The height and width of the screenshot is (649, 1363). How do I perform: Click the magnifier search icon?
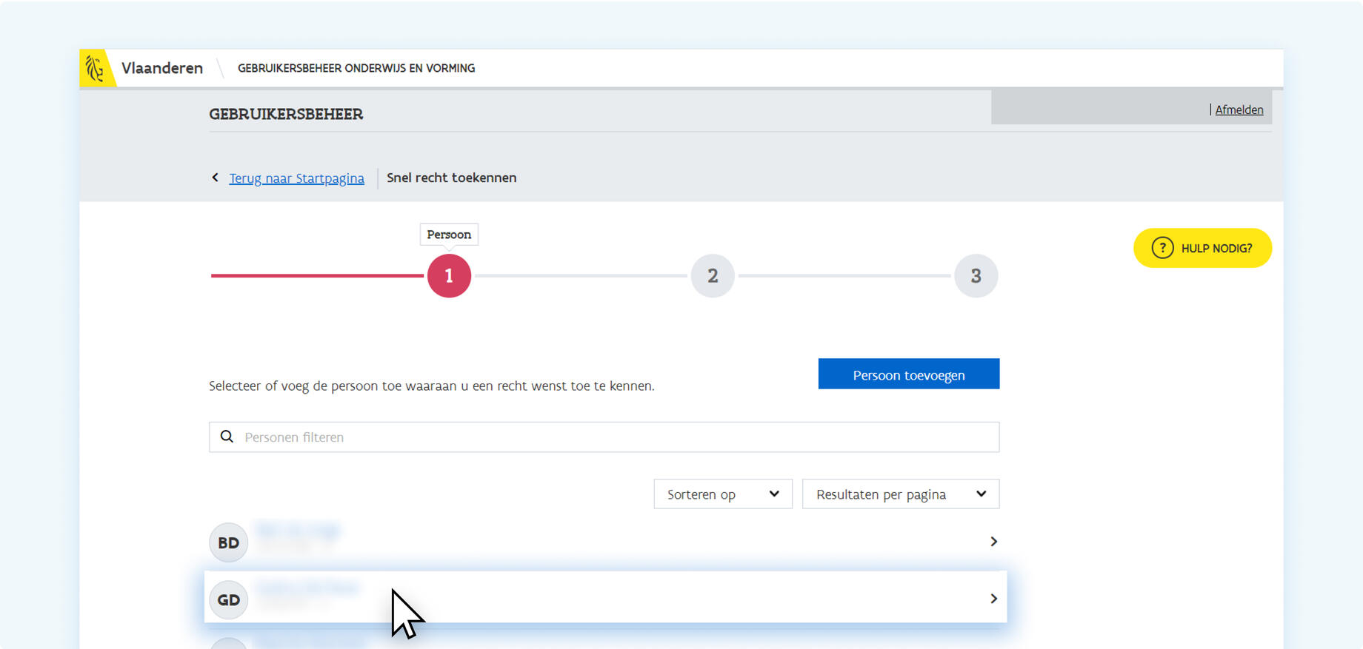click(227, 437)
